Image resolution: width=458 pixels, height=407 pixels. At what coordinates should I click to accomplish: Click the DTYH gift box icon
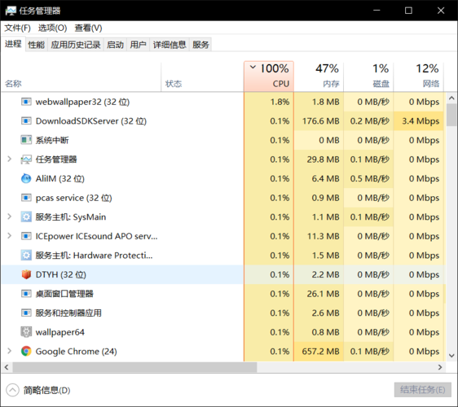[26, 274]
